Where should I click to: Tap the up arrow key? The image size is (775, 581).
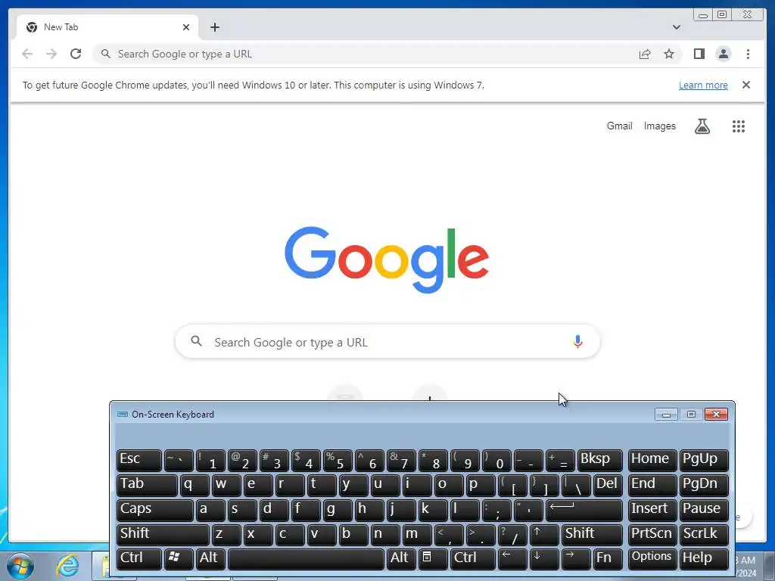544,535
